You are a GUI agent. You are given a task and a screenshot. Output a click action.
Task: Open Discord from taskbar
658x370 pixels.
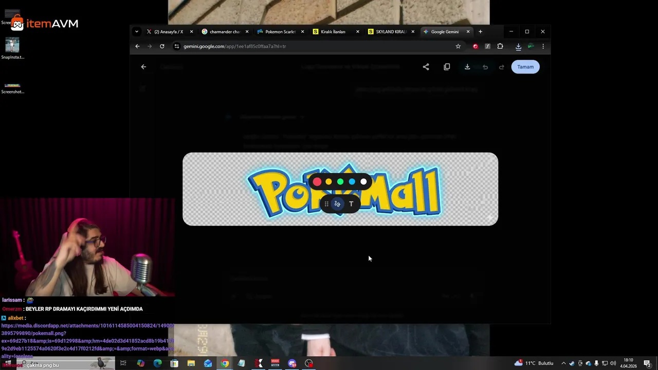pyautogui.click(x=292, y=364)
